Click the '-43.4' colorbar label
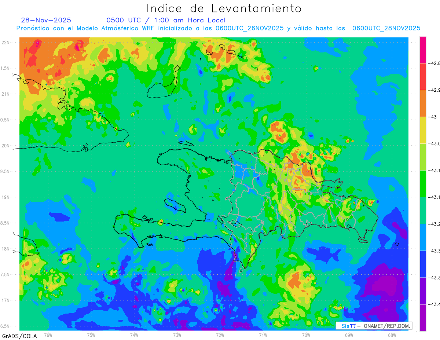Screen dimensions: 440x340 pyautogui.click(x=435, y=304)
